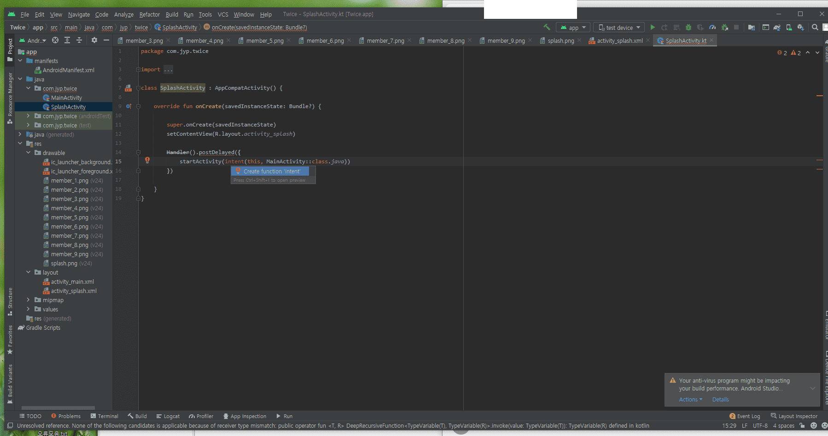Toggle the Resource Manager side panel
828x436 pixels.
coord(10,98)
